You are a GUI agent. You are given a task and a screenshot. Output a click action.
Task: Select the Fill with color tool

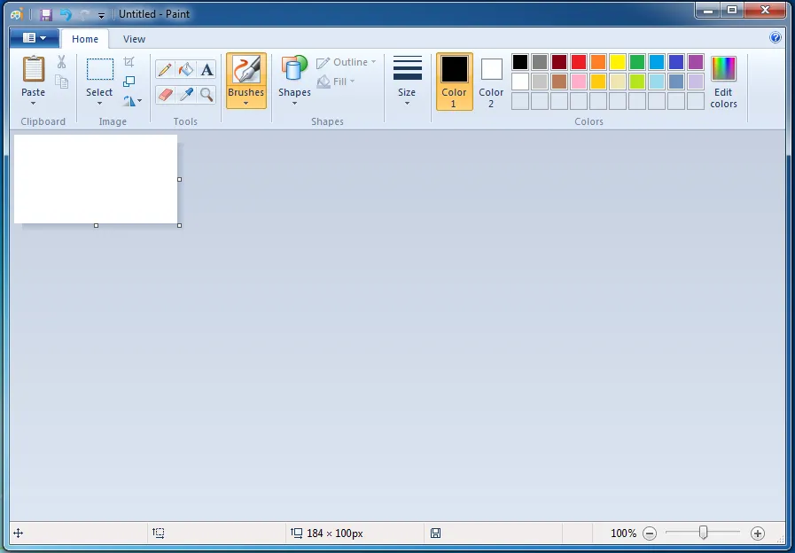[x=185, y=69]
